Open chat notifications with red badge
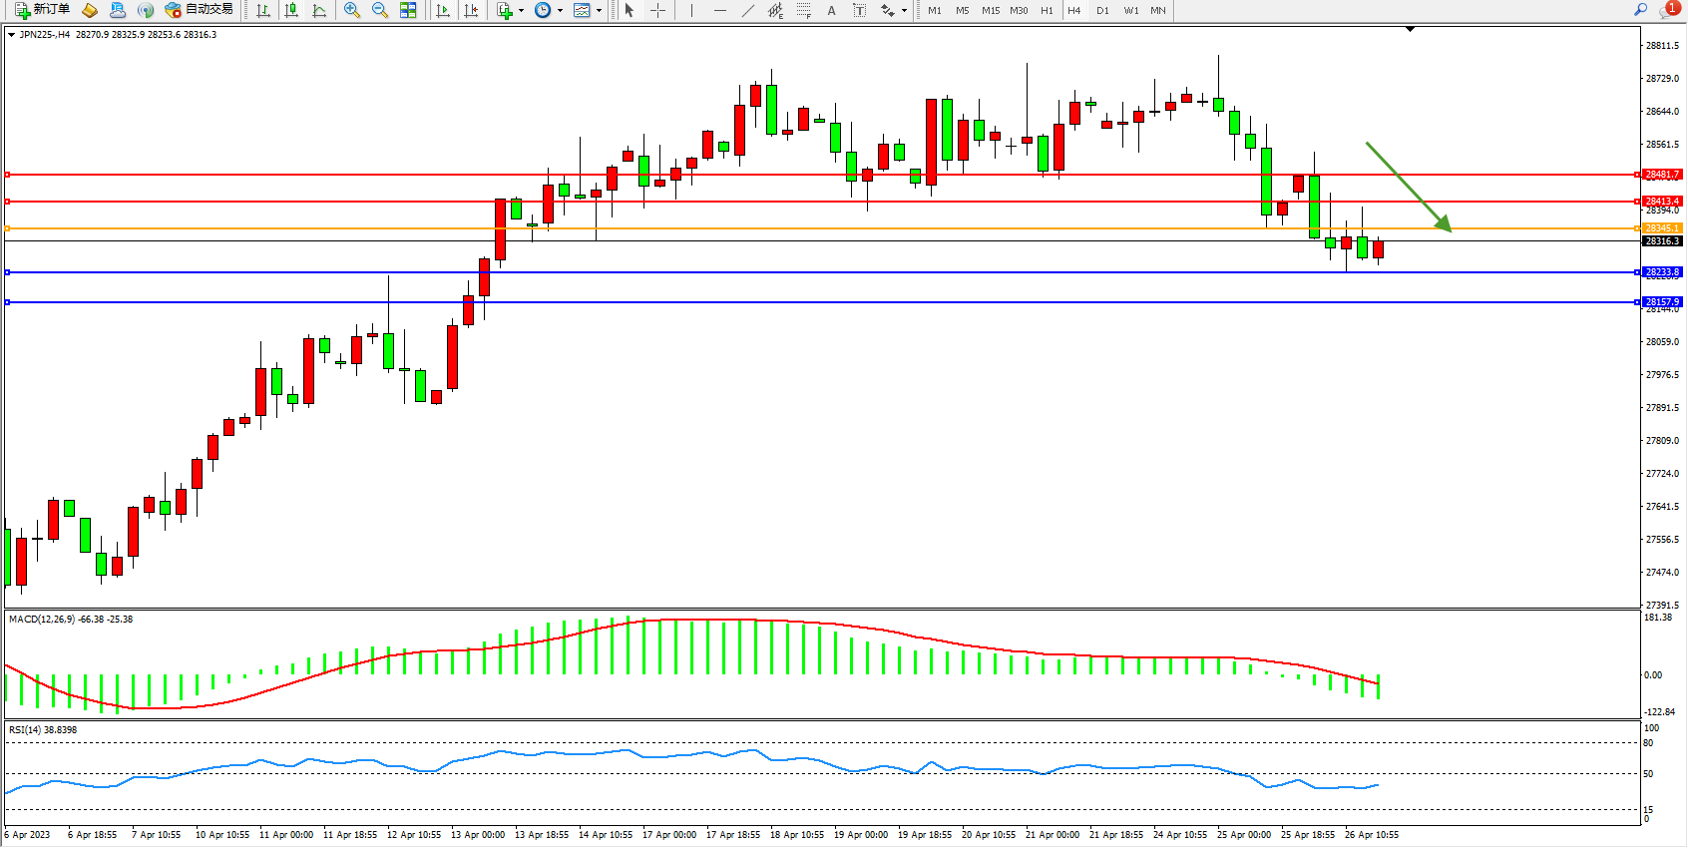 [x=1667, y=10]
